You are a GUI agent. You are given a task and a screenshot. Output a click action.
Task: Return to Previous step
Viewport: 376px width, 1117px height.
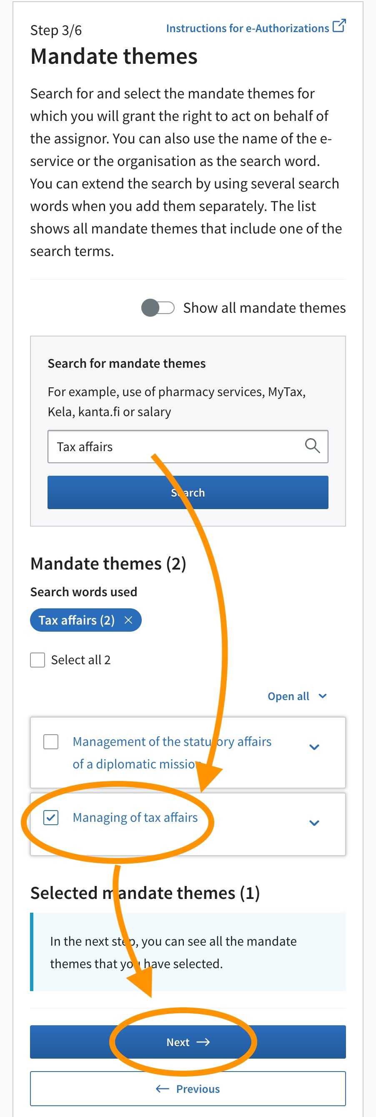click(x=188, y=1089)
